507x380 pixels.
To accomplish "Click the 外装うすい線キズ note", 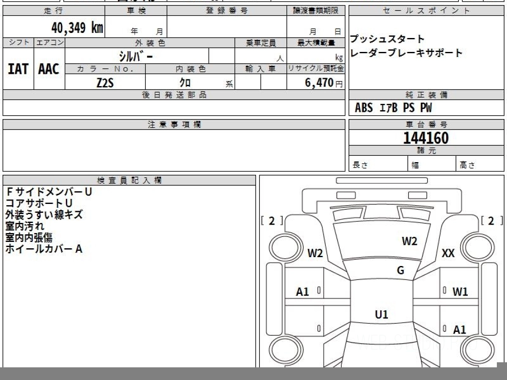I will pos(44,214).
